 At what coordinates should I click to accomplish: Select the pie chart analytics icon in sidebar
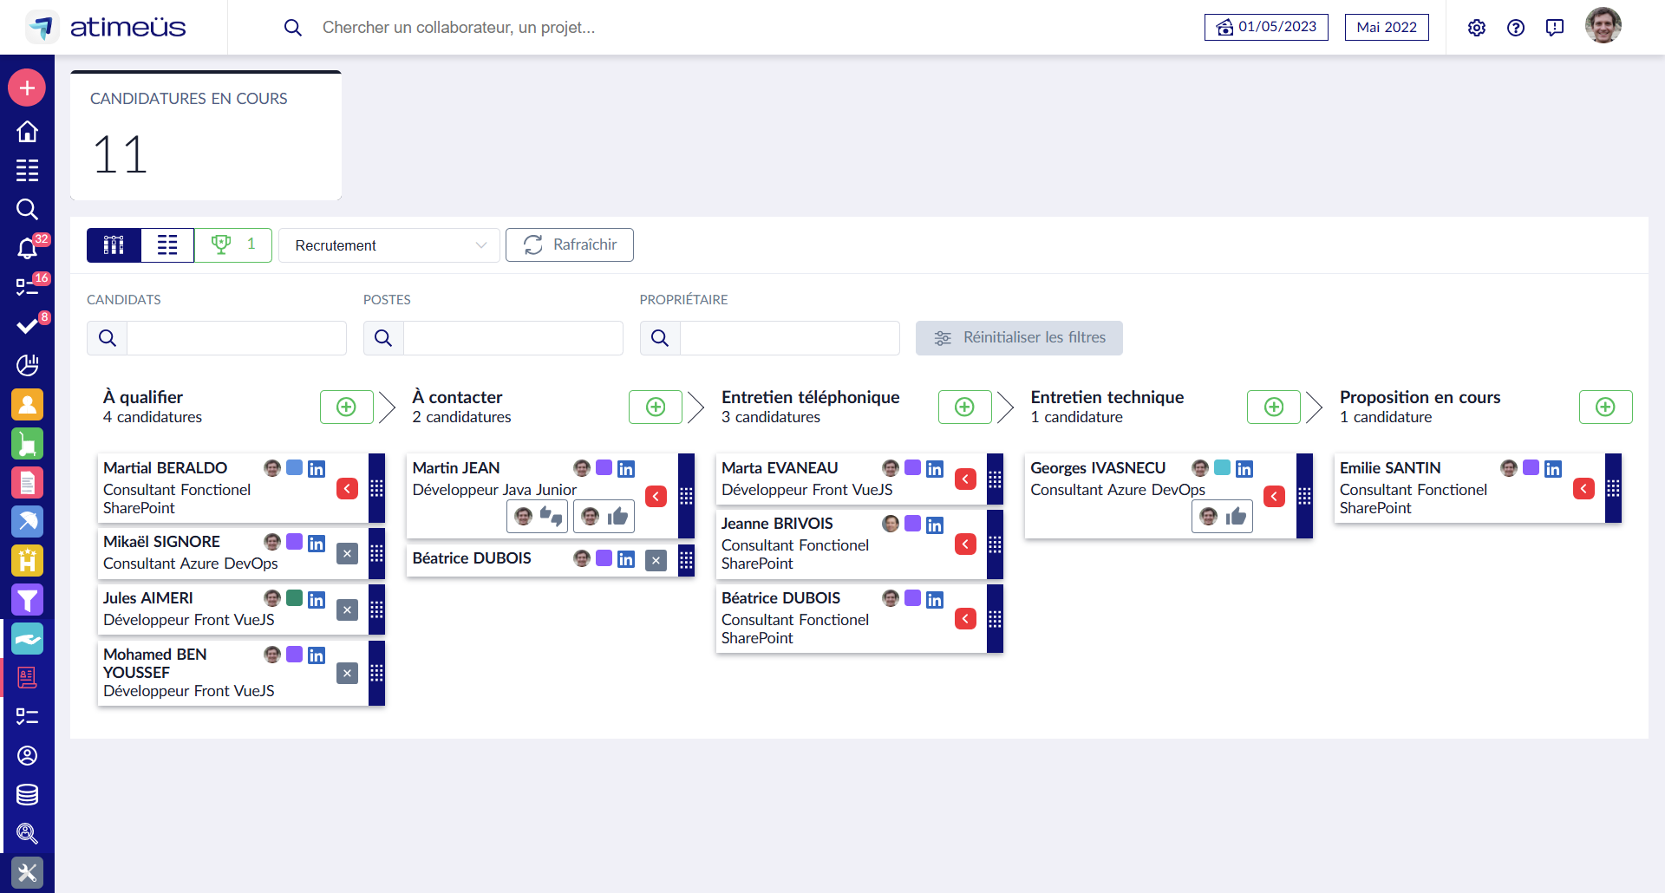tap(28, 365)
